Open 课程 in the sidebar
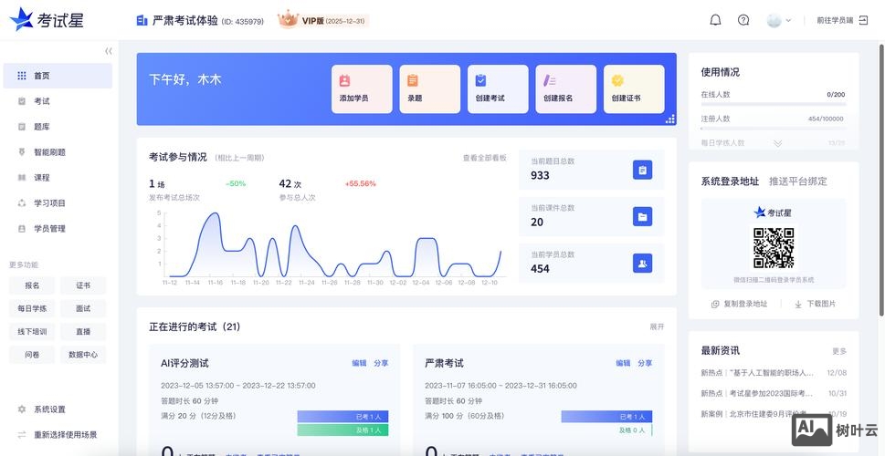The image size is (885, 456). click(58, 178)
